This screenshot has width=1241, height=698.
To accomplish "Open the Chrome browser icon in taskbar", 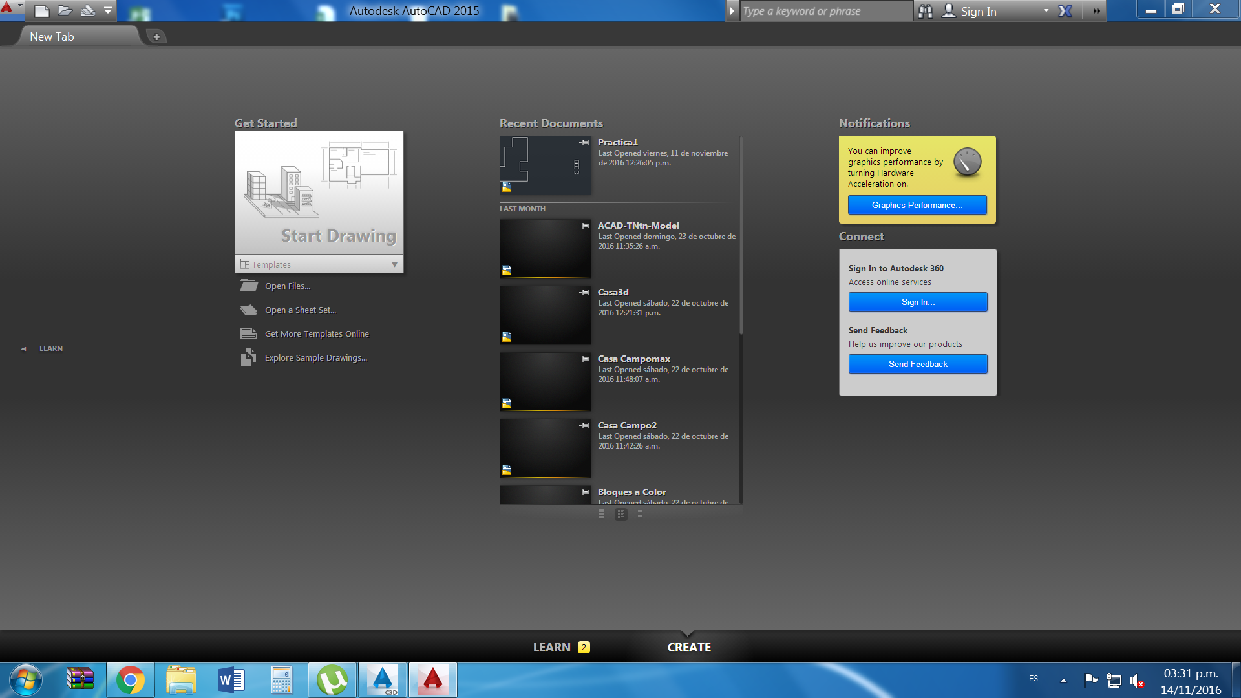I will [131, 679].
